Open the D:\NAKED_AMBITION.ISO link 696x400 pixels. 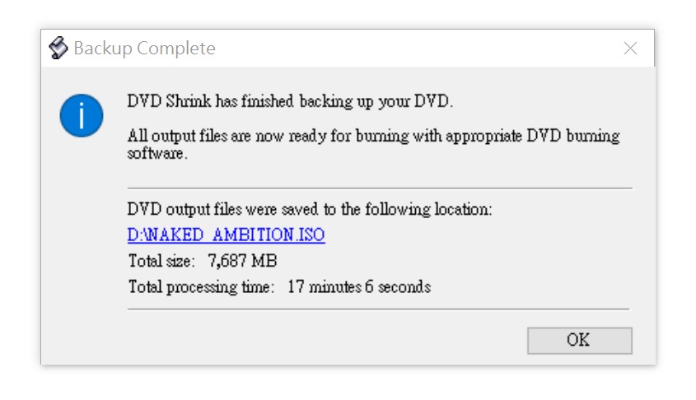226,235
